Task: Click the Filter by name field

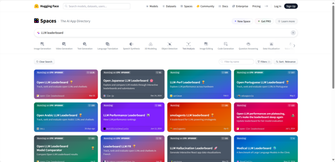Action: [236, 62]
